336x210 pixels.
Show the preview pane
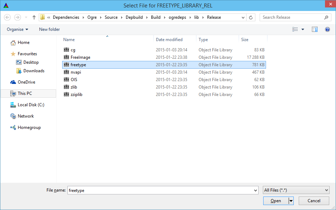click(x=315, y=29)
